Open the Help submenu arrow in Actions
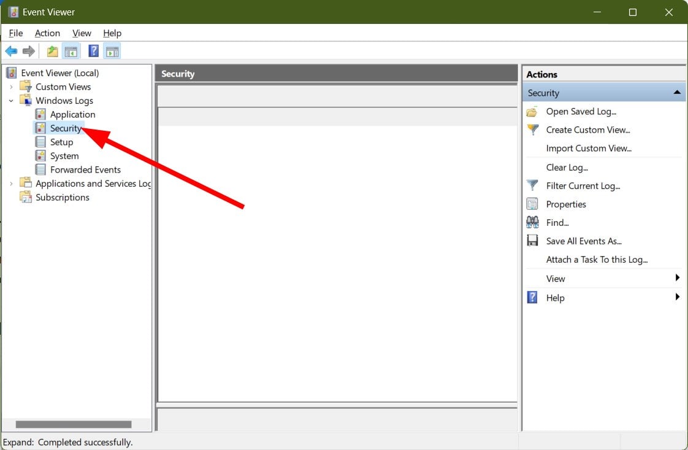This screenshot has width=688, height=450. (678, 297)
